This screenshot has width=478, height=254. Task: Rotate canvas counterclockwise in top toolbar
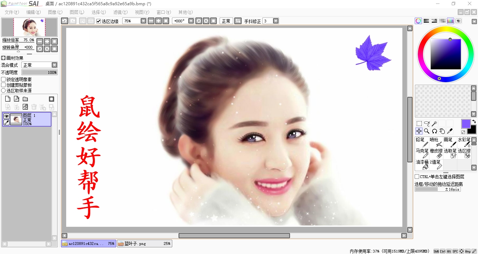[x=199, y=21]
